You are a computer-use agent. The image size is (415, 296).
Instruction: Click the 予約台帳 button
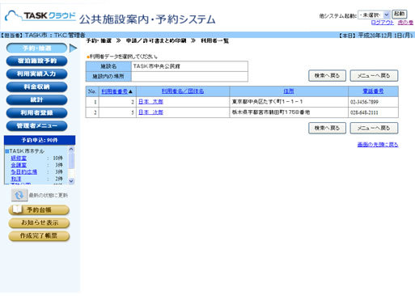pos(39,209)
